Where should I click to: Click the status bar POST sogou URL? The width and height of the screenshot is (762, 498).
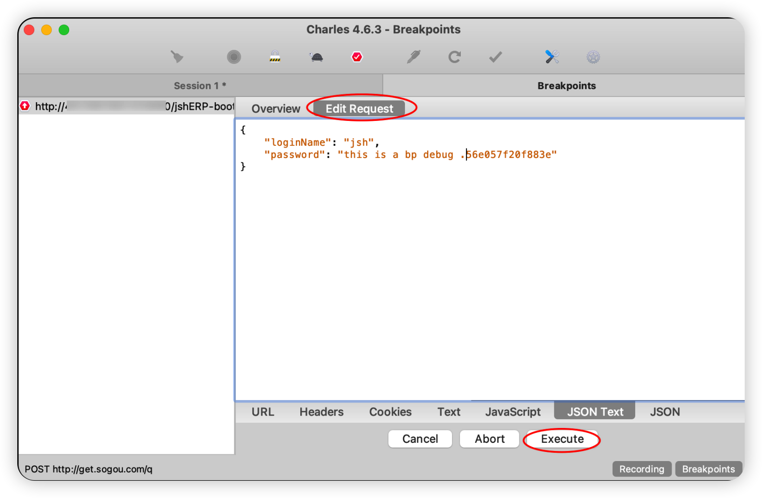[x=88, y=469]
